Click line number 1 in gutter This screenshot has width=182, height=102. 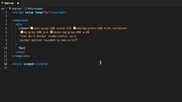click(6, 12)
